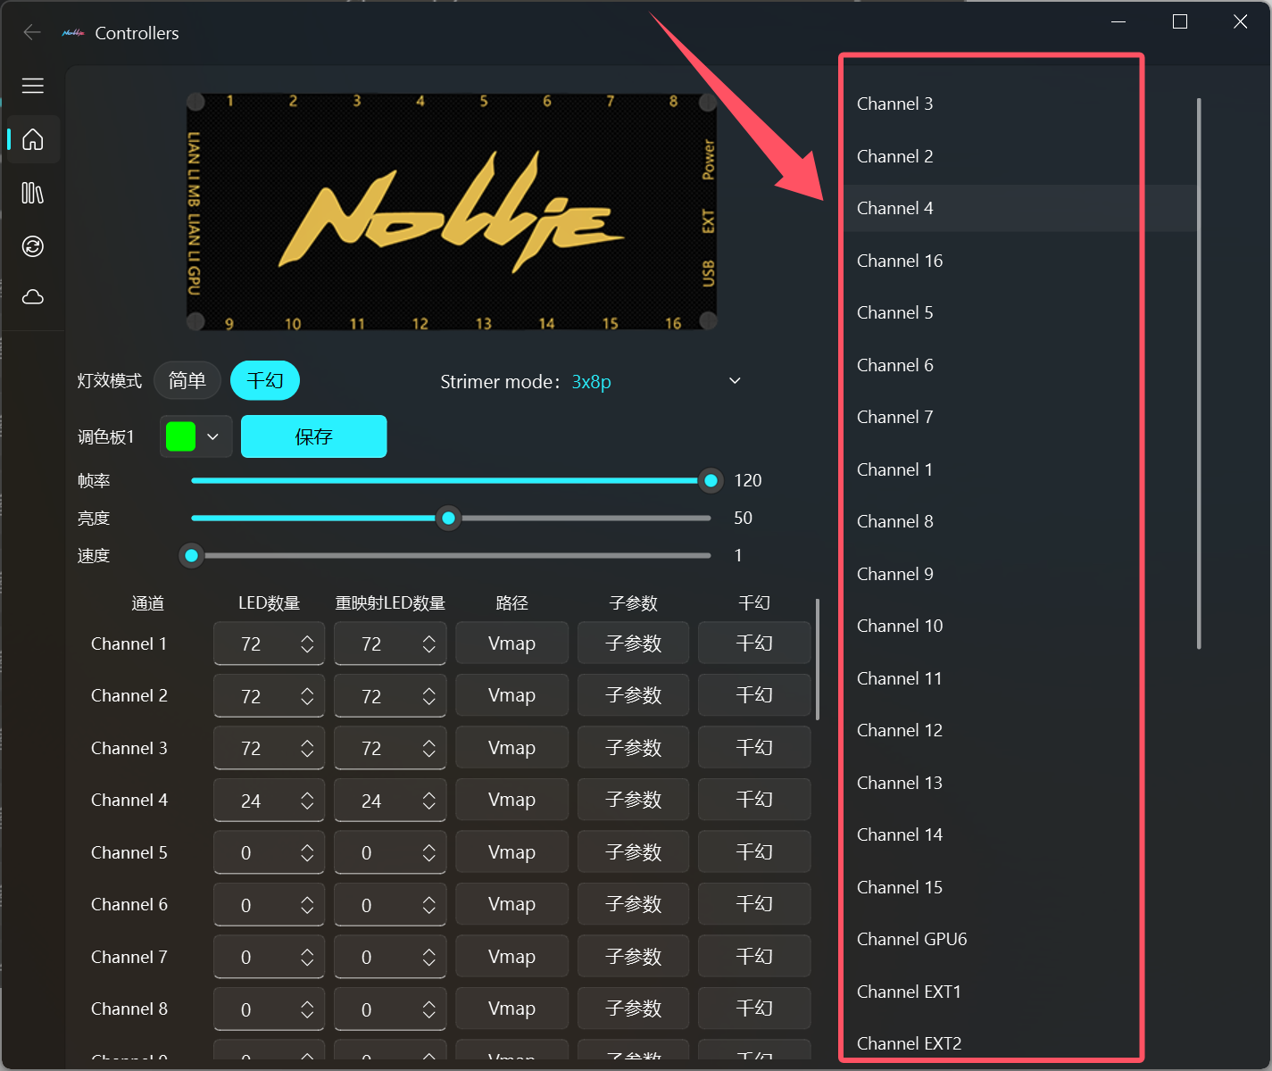Select Channel 10 in the right list
Viewport: 1272px width, 1071px height.
point(1019,626)
